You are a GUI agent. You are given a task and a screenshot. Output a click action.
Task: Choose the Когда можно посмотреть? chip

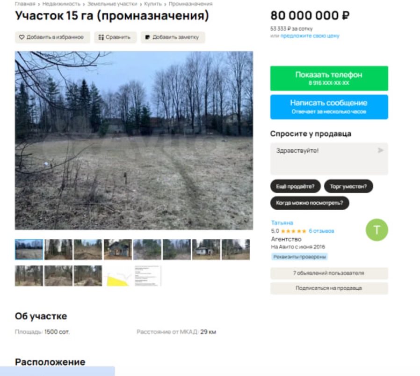pos(310,203)
